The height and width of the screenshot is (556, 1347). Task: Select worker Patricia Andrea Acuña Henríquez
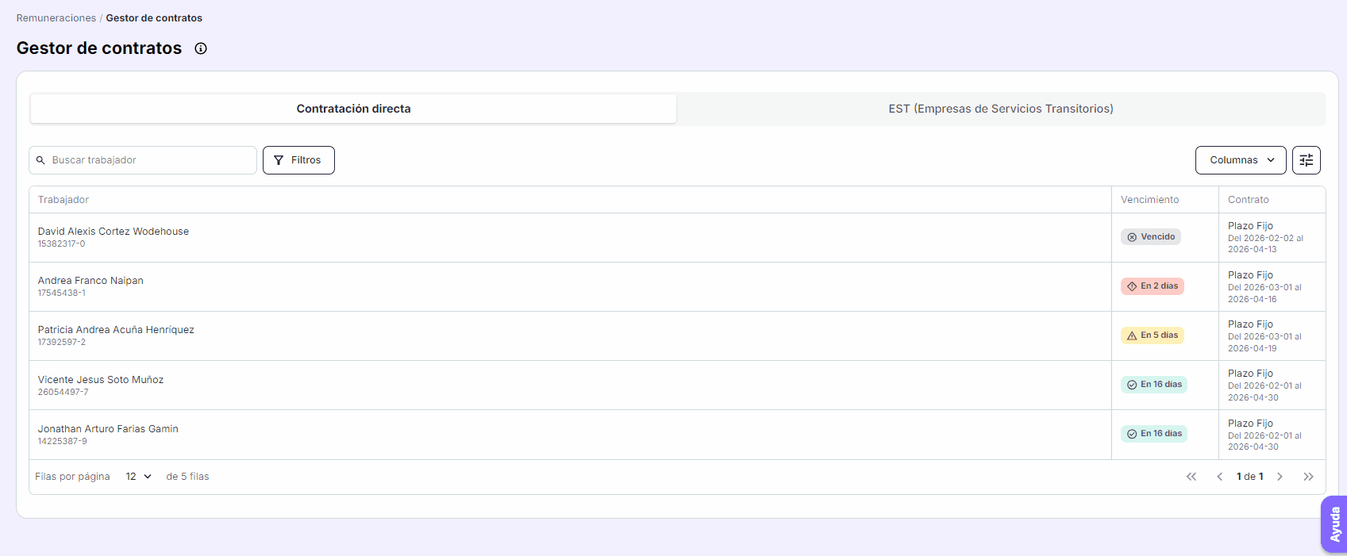(x=116, y=330)
